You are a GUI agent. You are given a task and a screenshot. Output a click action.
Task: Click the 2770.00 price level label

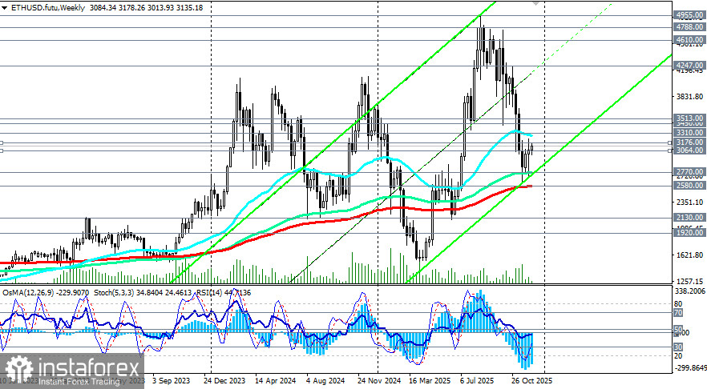[689, 171]
